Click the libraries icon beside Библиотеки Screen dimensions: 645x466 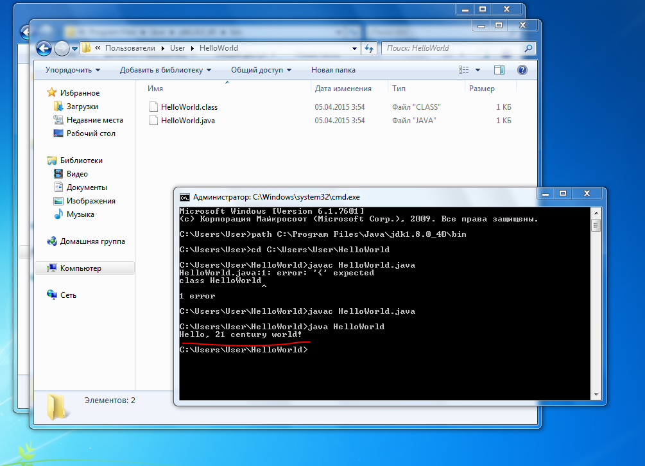(52, 160)
